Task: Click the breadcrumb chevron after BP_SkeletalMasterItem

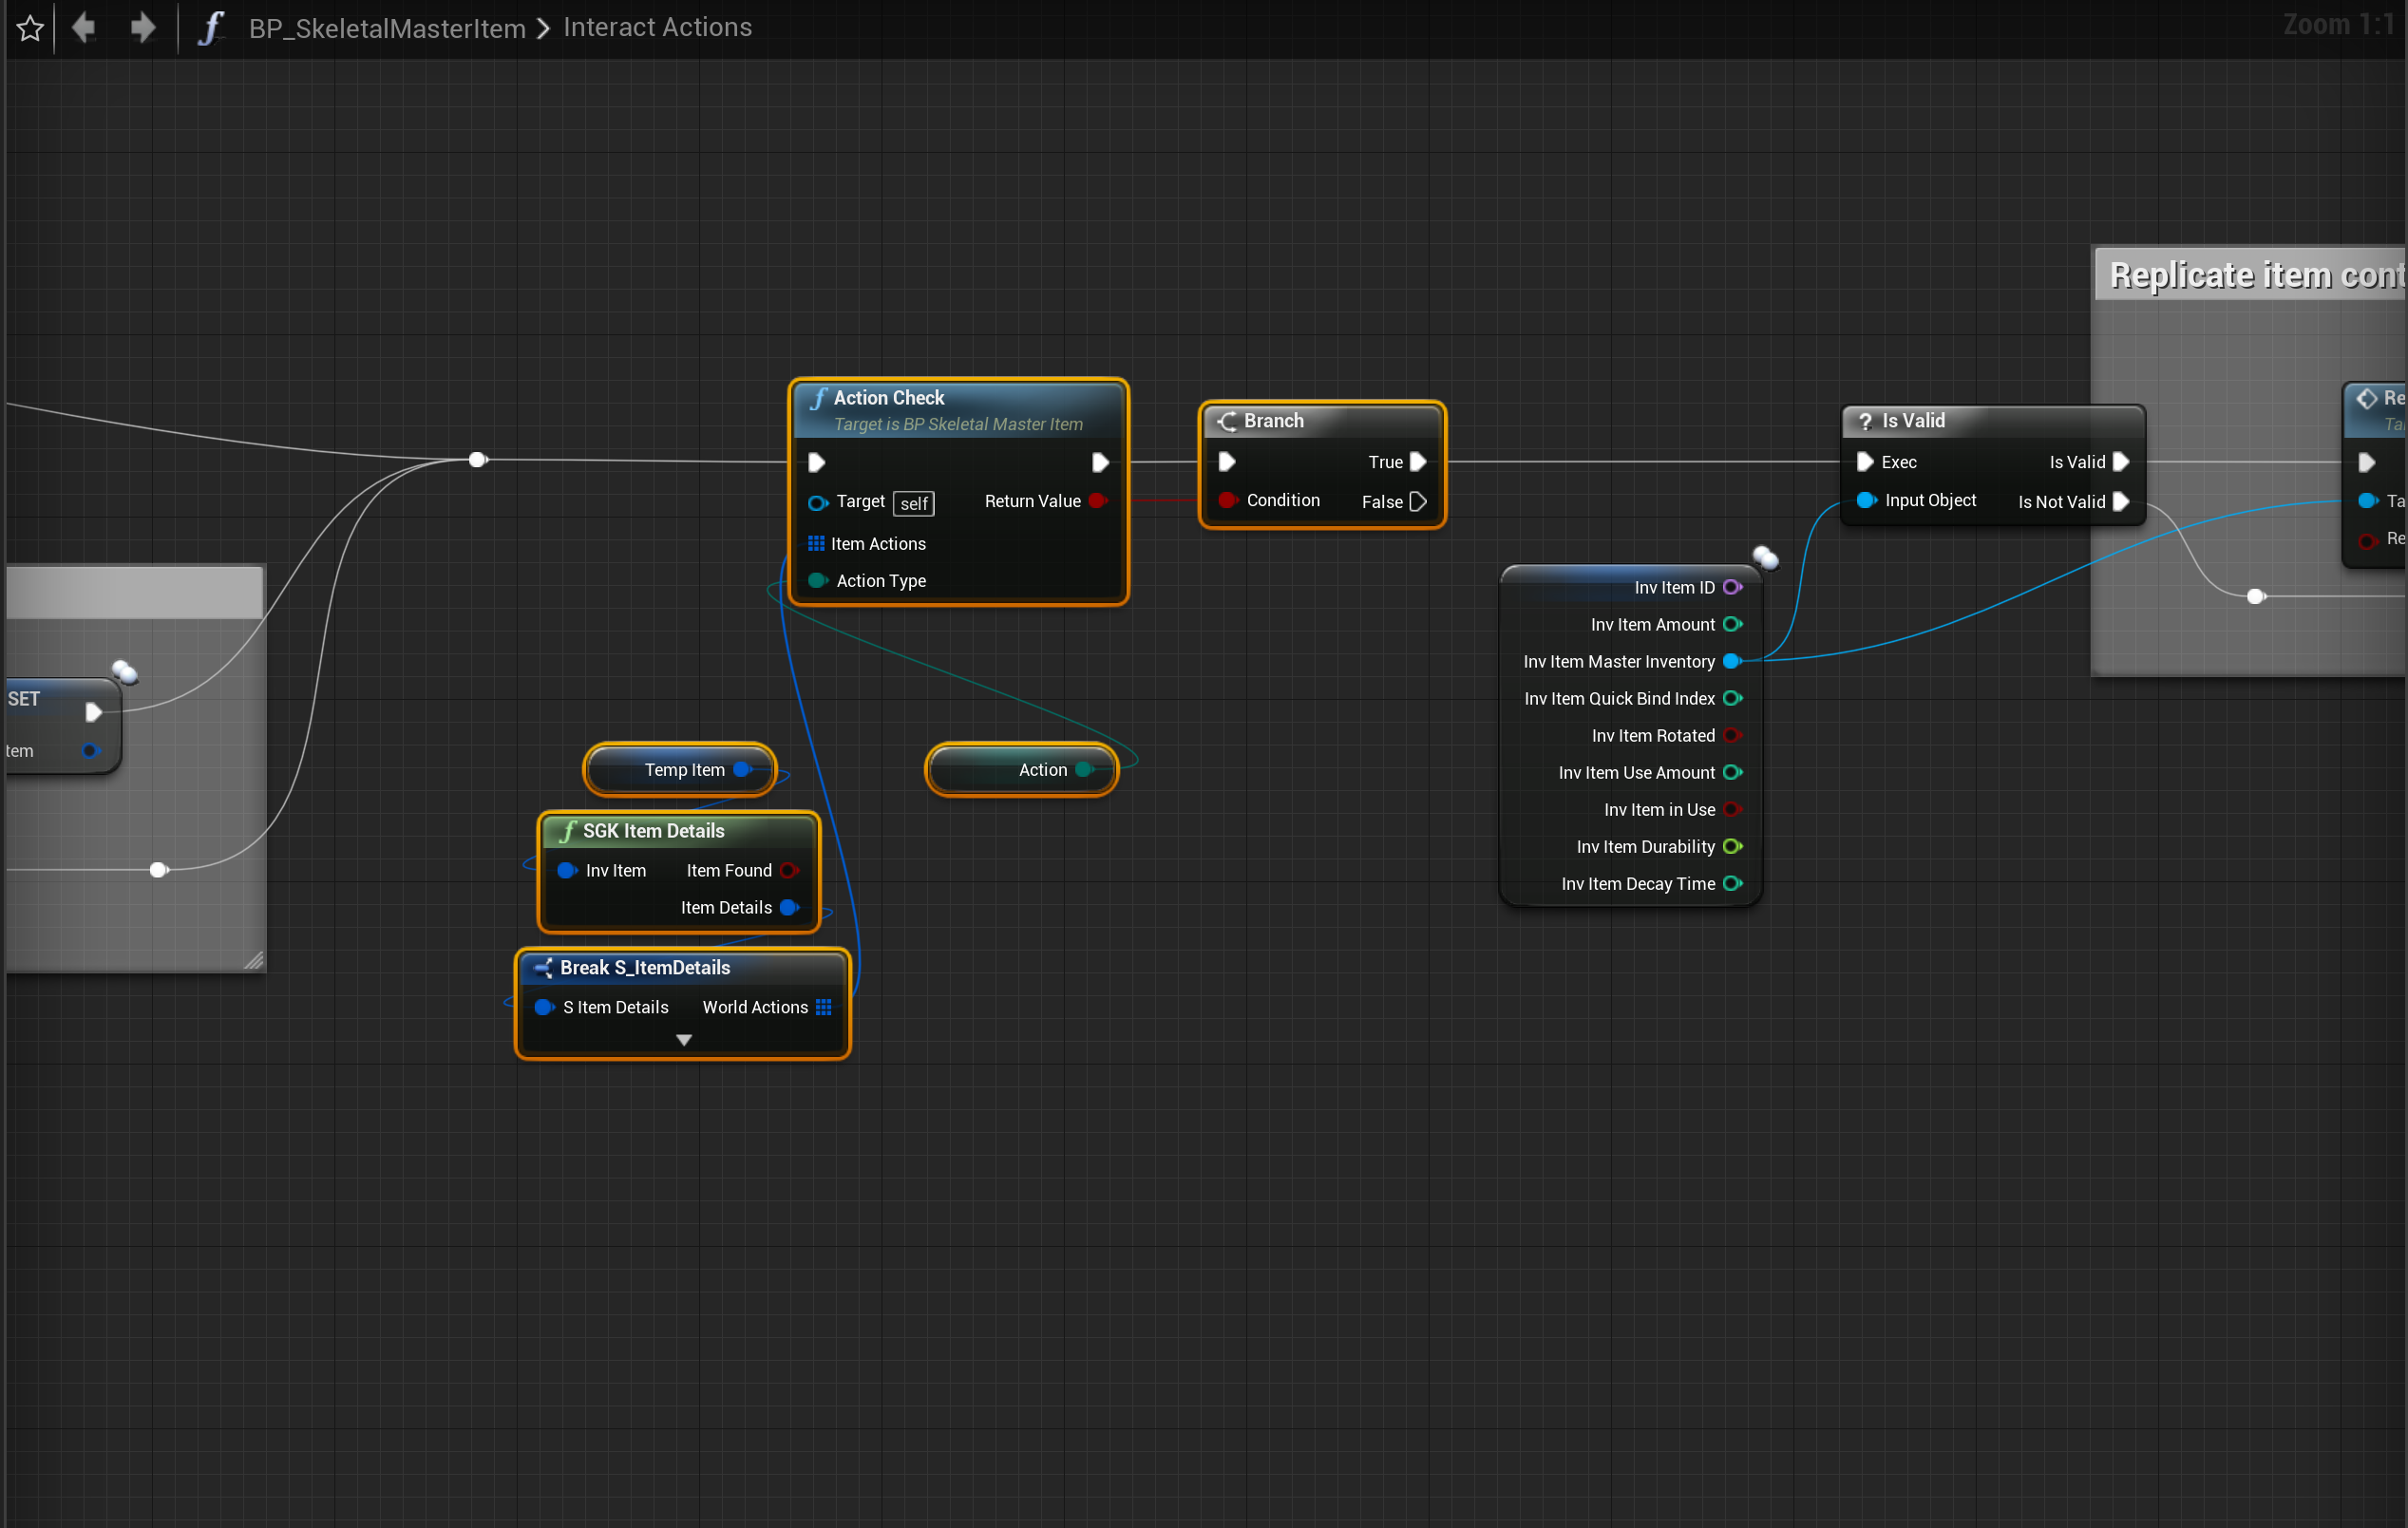Action: (543, 28)
